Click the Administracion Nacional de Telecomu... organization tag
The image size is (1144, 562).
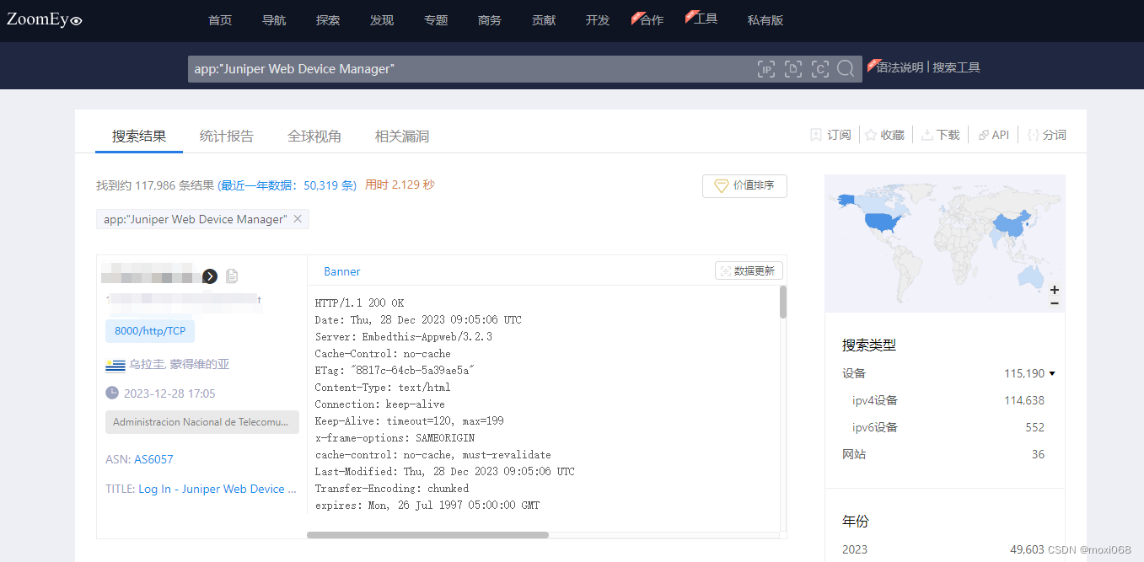coord(202,422)
